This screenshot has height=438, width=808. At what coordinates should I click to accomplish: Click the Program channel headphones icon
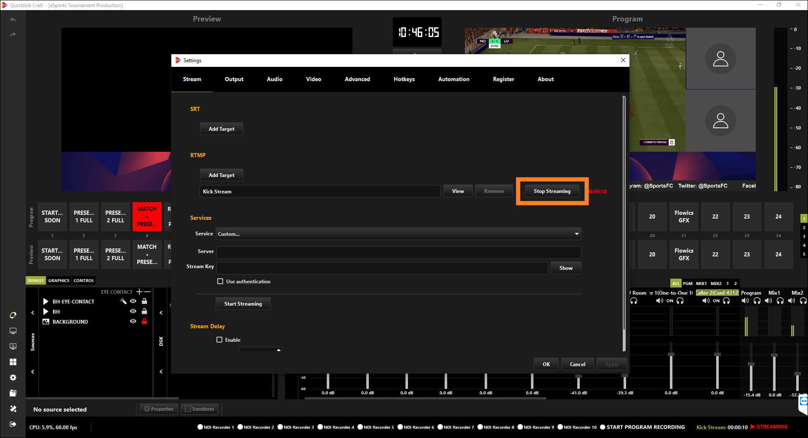757,301
